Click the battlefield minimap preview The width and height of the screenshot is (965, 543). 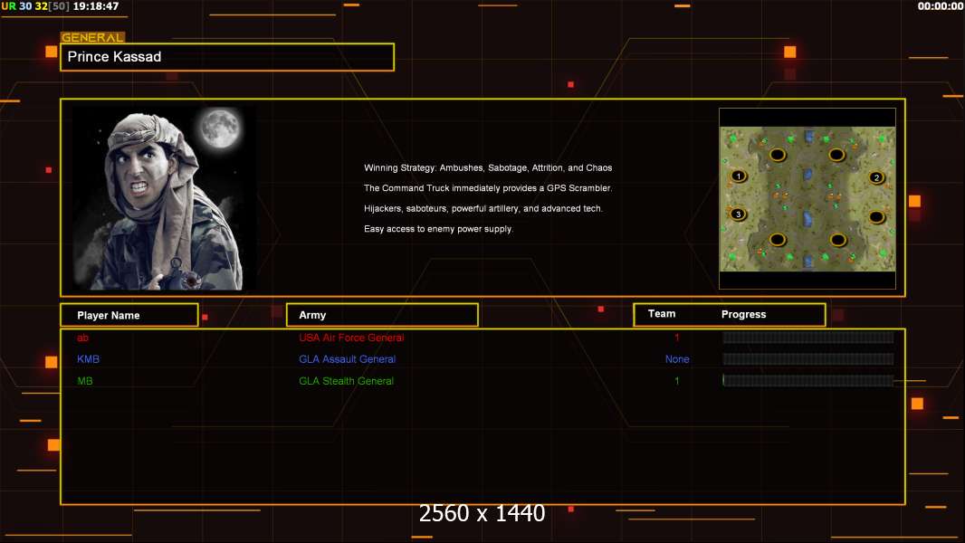pyautogui.click(x=807, y=198)
